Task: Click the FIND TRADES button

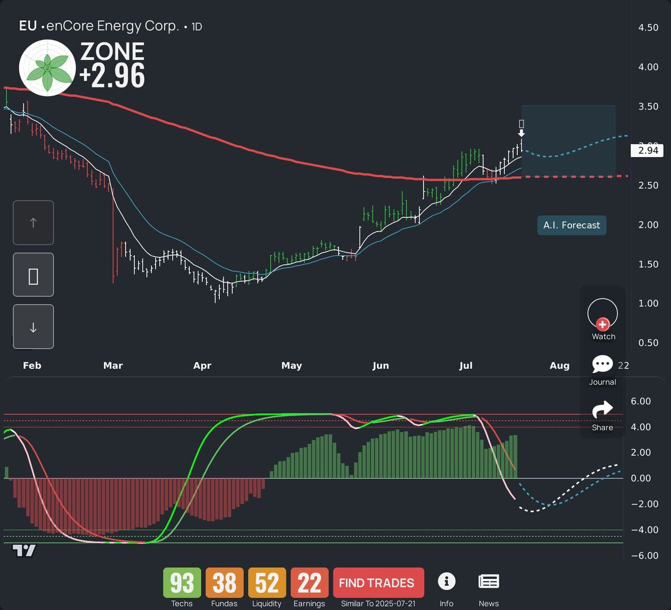Action: click(x=379, y=583)
